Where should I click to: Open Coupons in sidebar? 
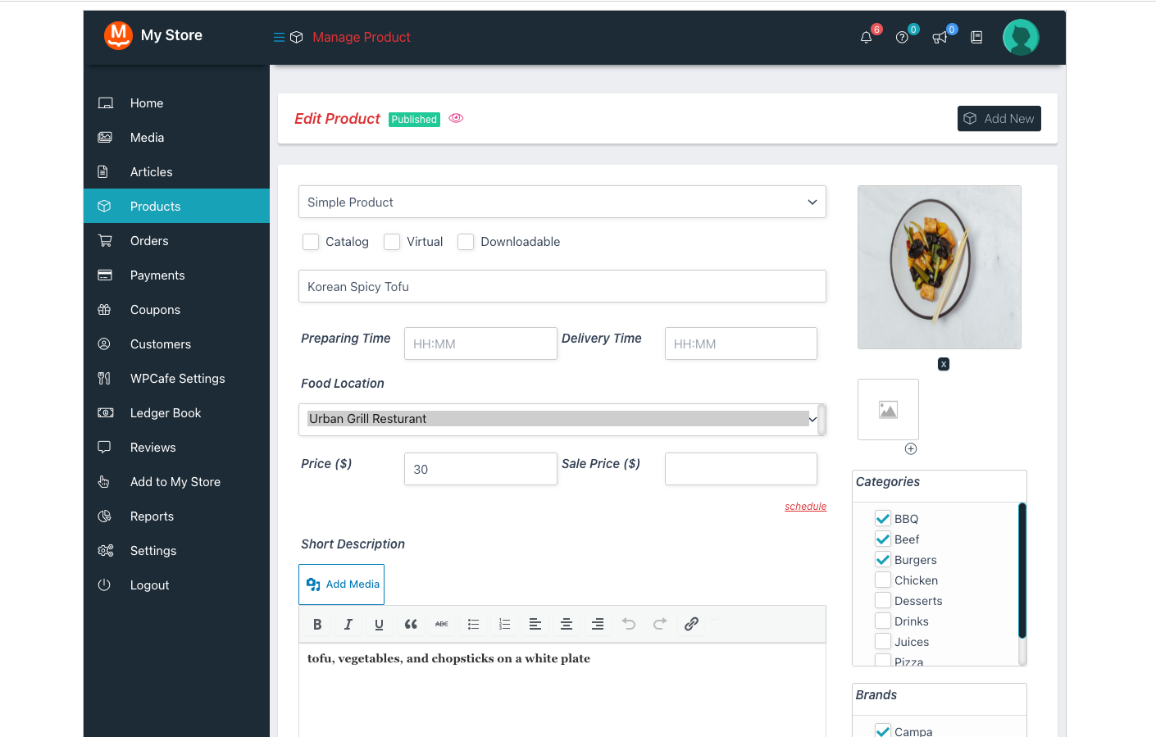[176, 310]
